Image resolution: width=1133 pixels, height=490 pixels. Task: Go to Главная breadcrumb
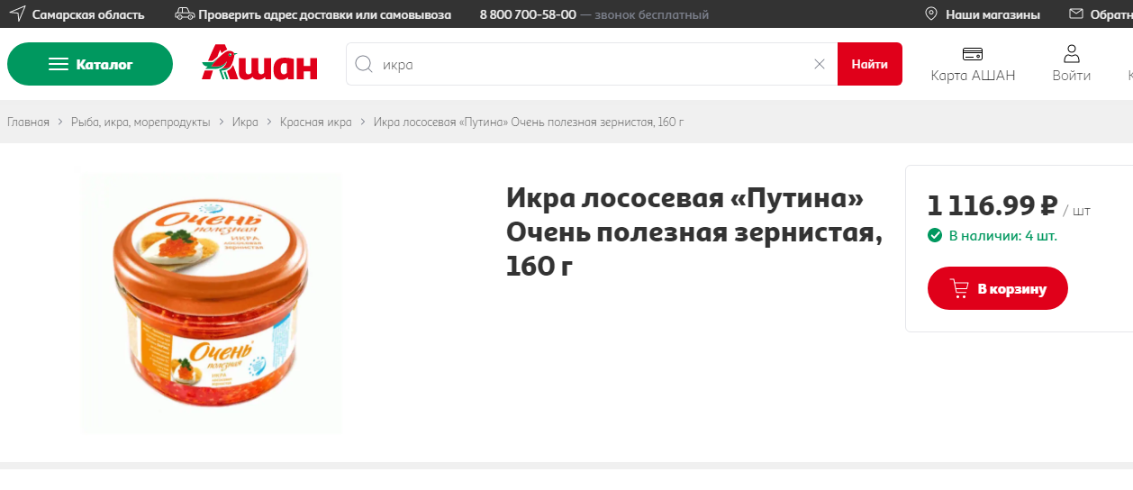pos(28,122)
